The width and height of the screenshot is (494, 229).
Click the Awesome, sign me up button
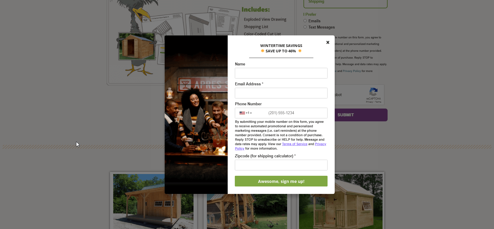click(281, 181)
